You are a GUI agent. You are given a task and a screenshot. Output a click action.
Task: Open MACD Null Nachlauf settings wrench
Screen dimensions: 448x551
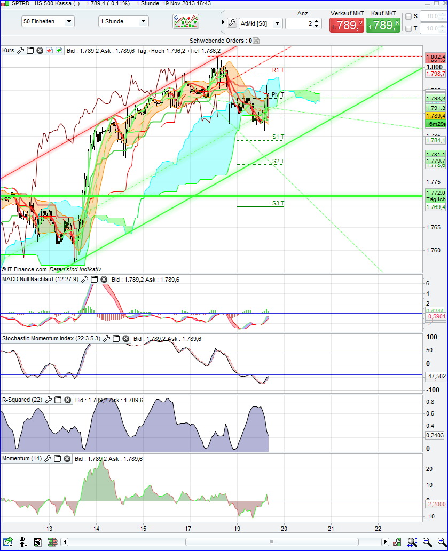point(85,279)
